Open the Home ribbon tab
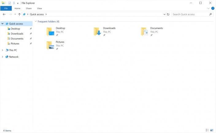Viewport: 216px width, 133px height. click(17, 8)
